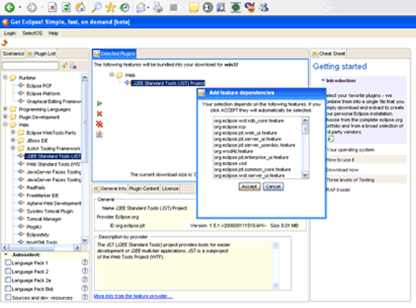Click the Refresh page icon

tap(66, 7)
